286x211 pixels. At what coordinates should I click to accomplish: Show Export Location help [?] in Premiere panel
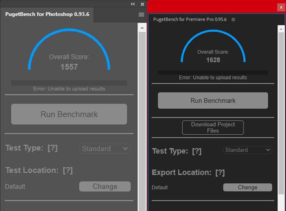[x=220, y=173]
